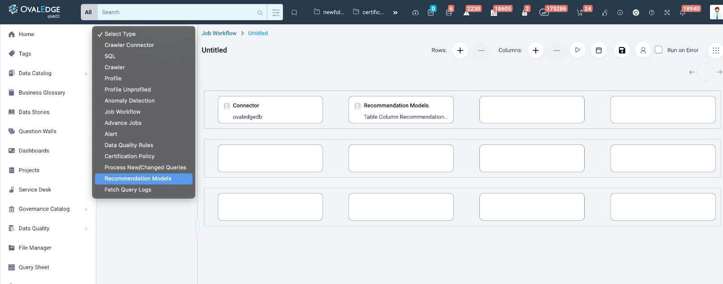Open the newfol... bookmarked folder
Screen dimensions: 723x284
(329, 12)
